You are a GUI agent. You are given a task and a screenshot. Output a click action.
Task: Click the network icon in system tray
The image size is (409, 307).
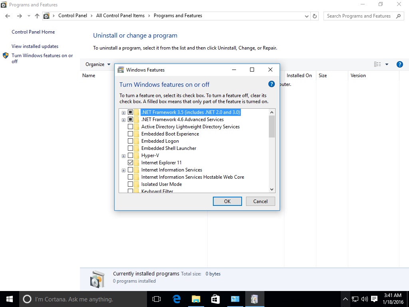[355, 299]
